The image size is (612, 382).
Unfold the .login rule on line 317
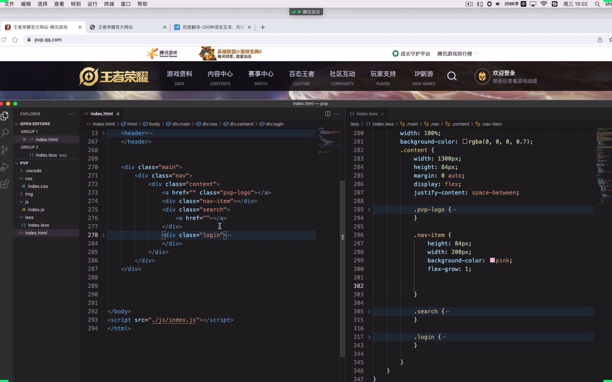pyautogui.click(x=369, y=337)
